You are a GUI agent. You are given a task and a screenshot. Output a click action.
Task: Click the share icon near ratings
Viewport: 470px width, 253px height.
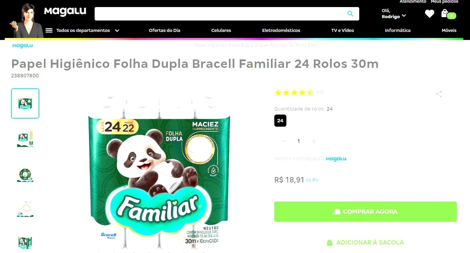point(439,94)
